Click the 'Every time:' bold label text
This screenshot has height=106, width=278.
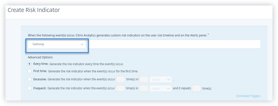coord(41,64)
